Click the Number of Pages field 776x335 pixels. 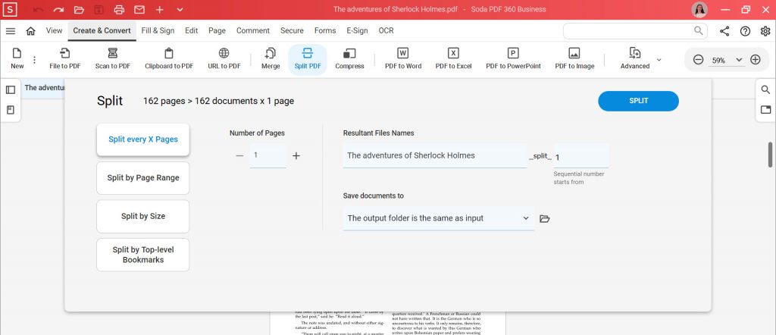[x=268, y=156]
